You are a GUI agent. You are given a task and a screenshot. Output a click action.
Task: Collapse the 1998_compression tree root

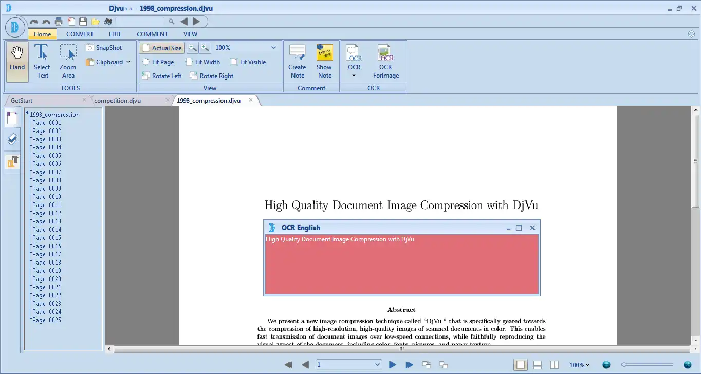point(26,113)
